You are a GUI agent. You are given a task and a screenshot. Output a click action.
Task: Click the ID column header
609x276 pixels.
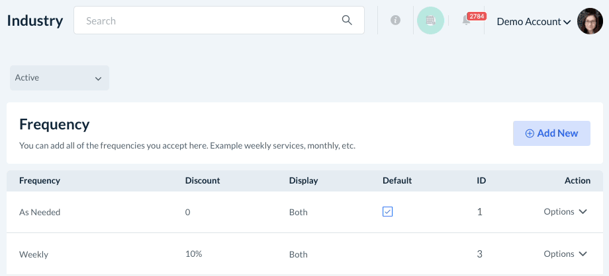(x=482, y=180)
